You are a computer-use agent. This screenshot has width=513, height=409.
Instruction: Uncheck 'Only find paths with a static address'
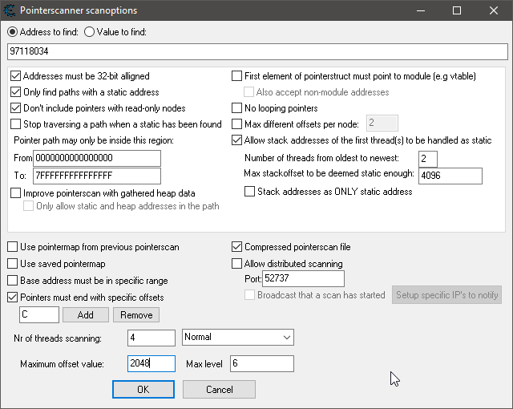pyautogui.click(x=16, y=92)
